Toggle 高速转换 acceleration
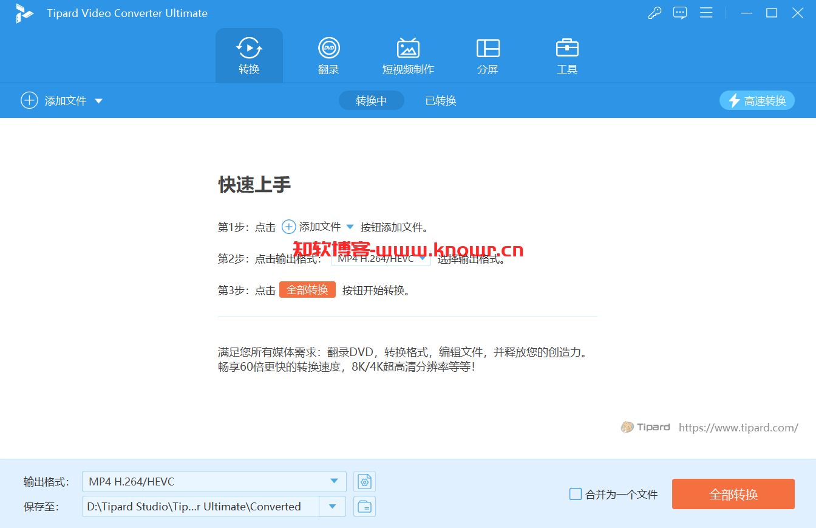816x528 pixels. (757, 101)
